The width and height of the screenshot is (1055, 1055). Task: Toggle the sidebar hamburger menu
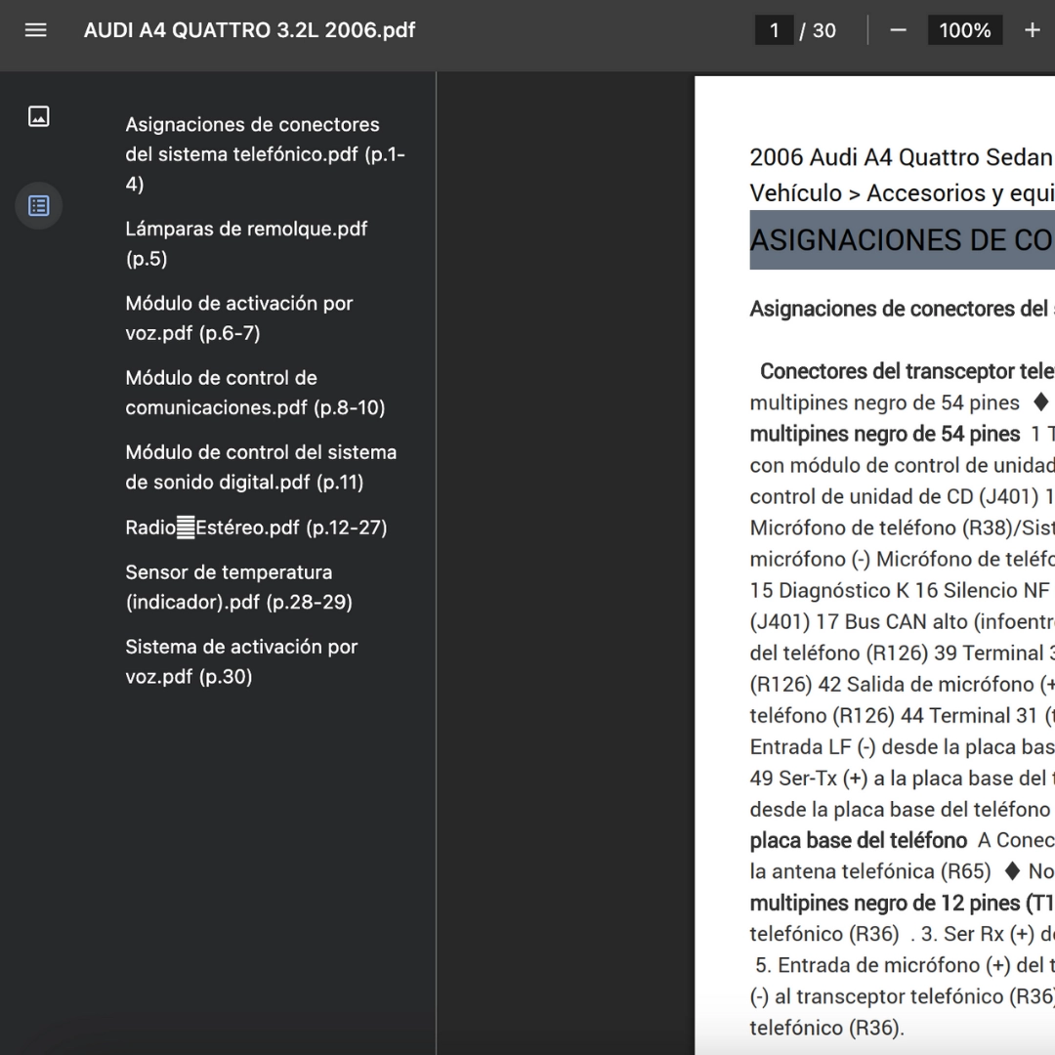coord(36,30)
